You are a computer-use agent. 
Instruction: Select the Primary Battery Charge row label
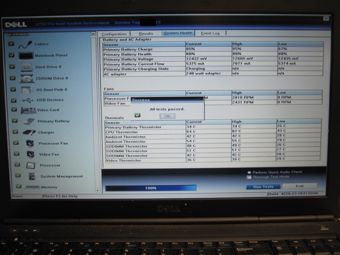[128, 49]
